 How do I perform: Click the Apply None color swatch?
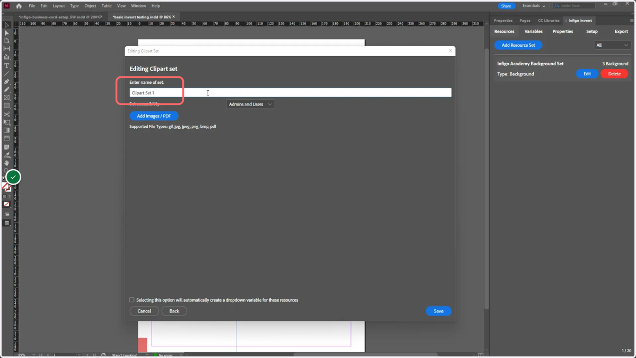click(7, 204)
